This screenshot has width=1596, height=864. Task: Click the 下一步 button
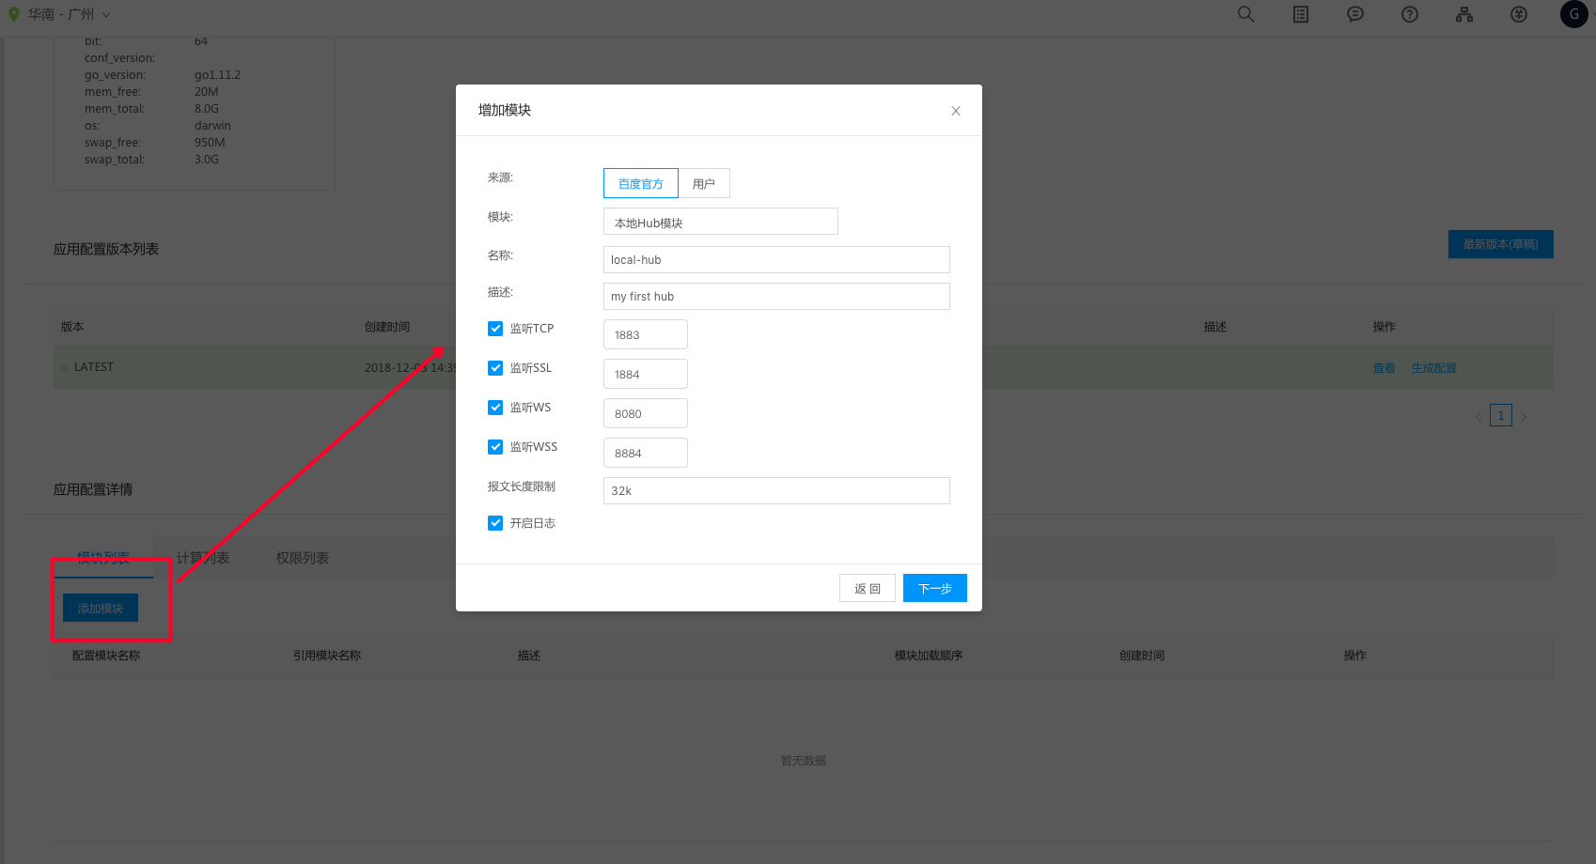(934, 588)
